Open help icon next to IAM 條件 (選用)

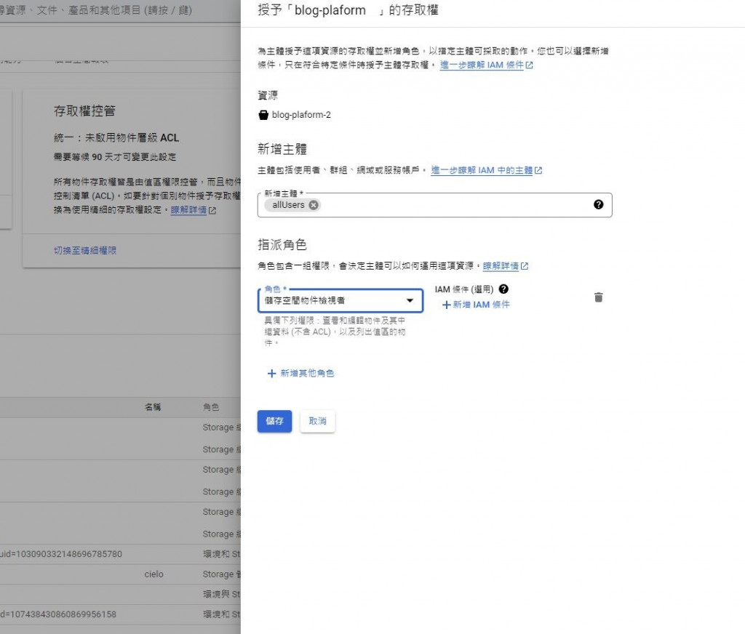(503, 289)
